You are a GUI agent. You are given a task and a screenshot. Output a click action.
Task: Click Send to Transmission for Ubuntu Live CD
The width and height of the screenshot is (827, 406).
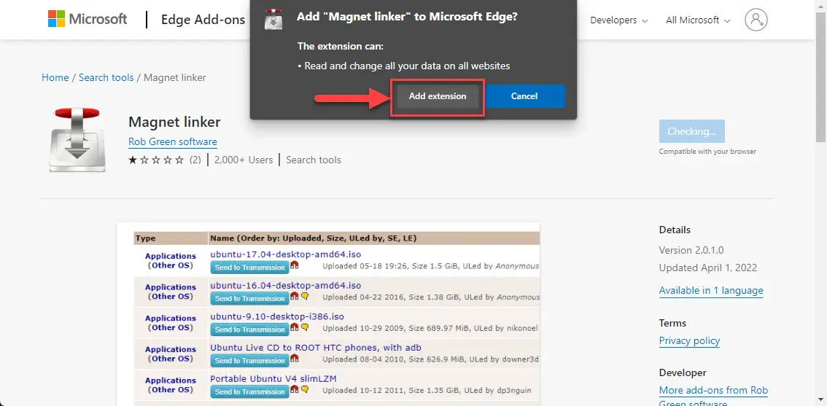(x=249, y=361)
